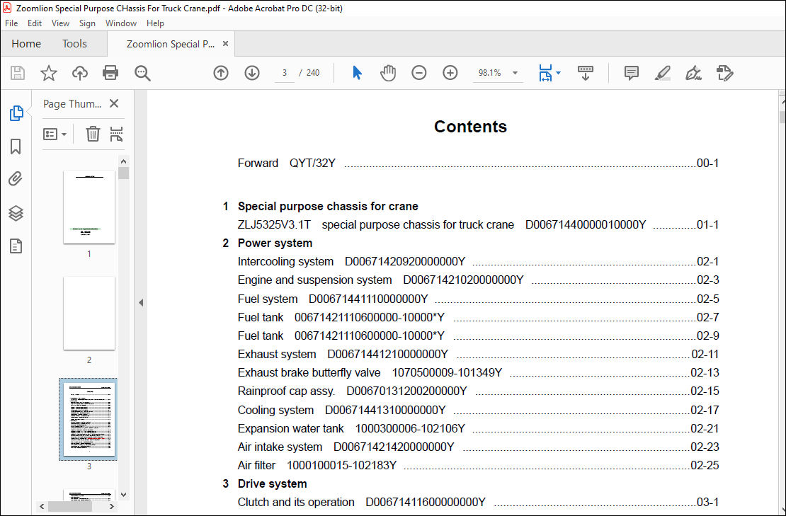Click Expansion water tank entry
Screen dimensions: 786x516
coord(478,428)
